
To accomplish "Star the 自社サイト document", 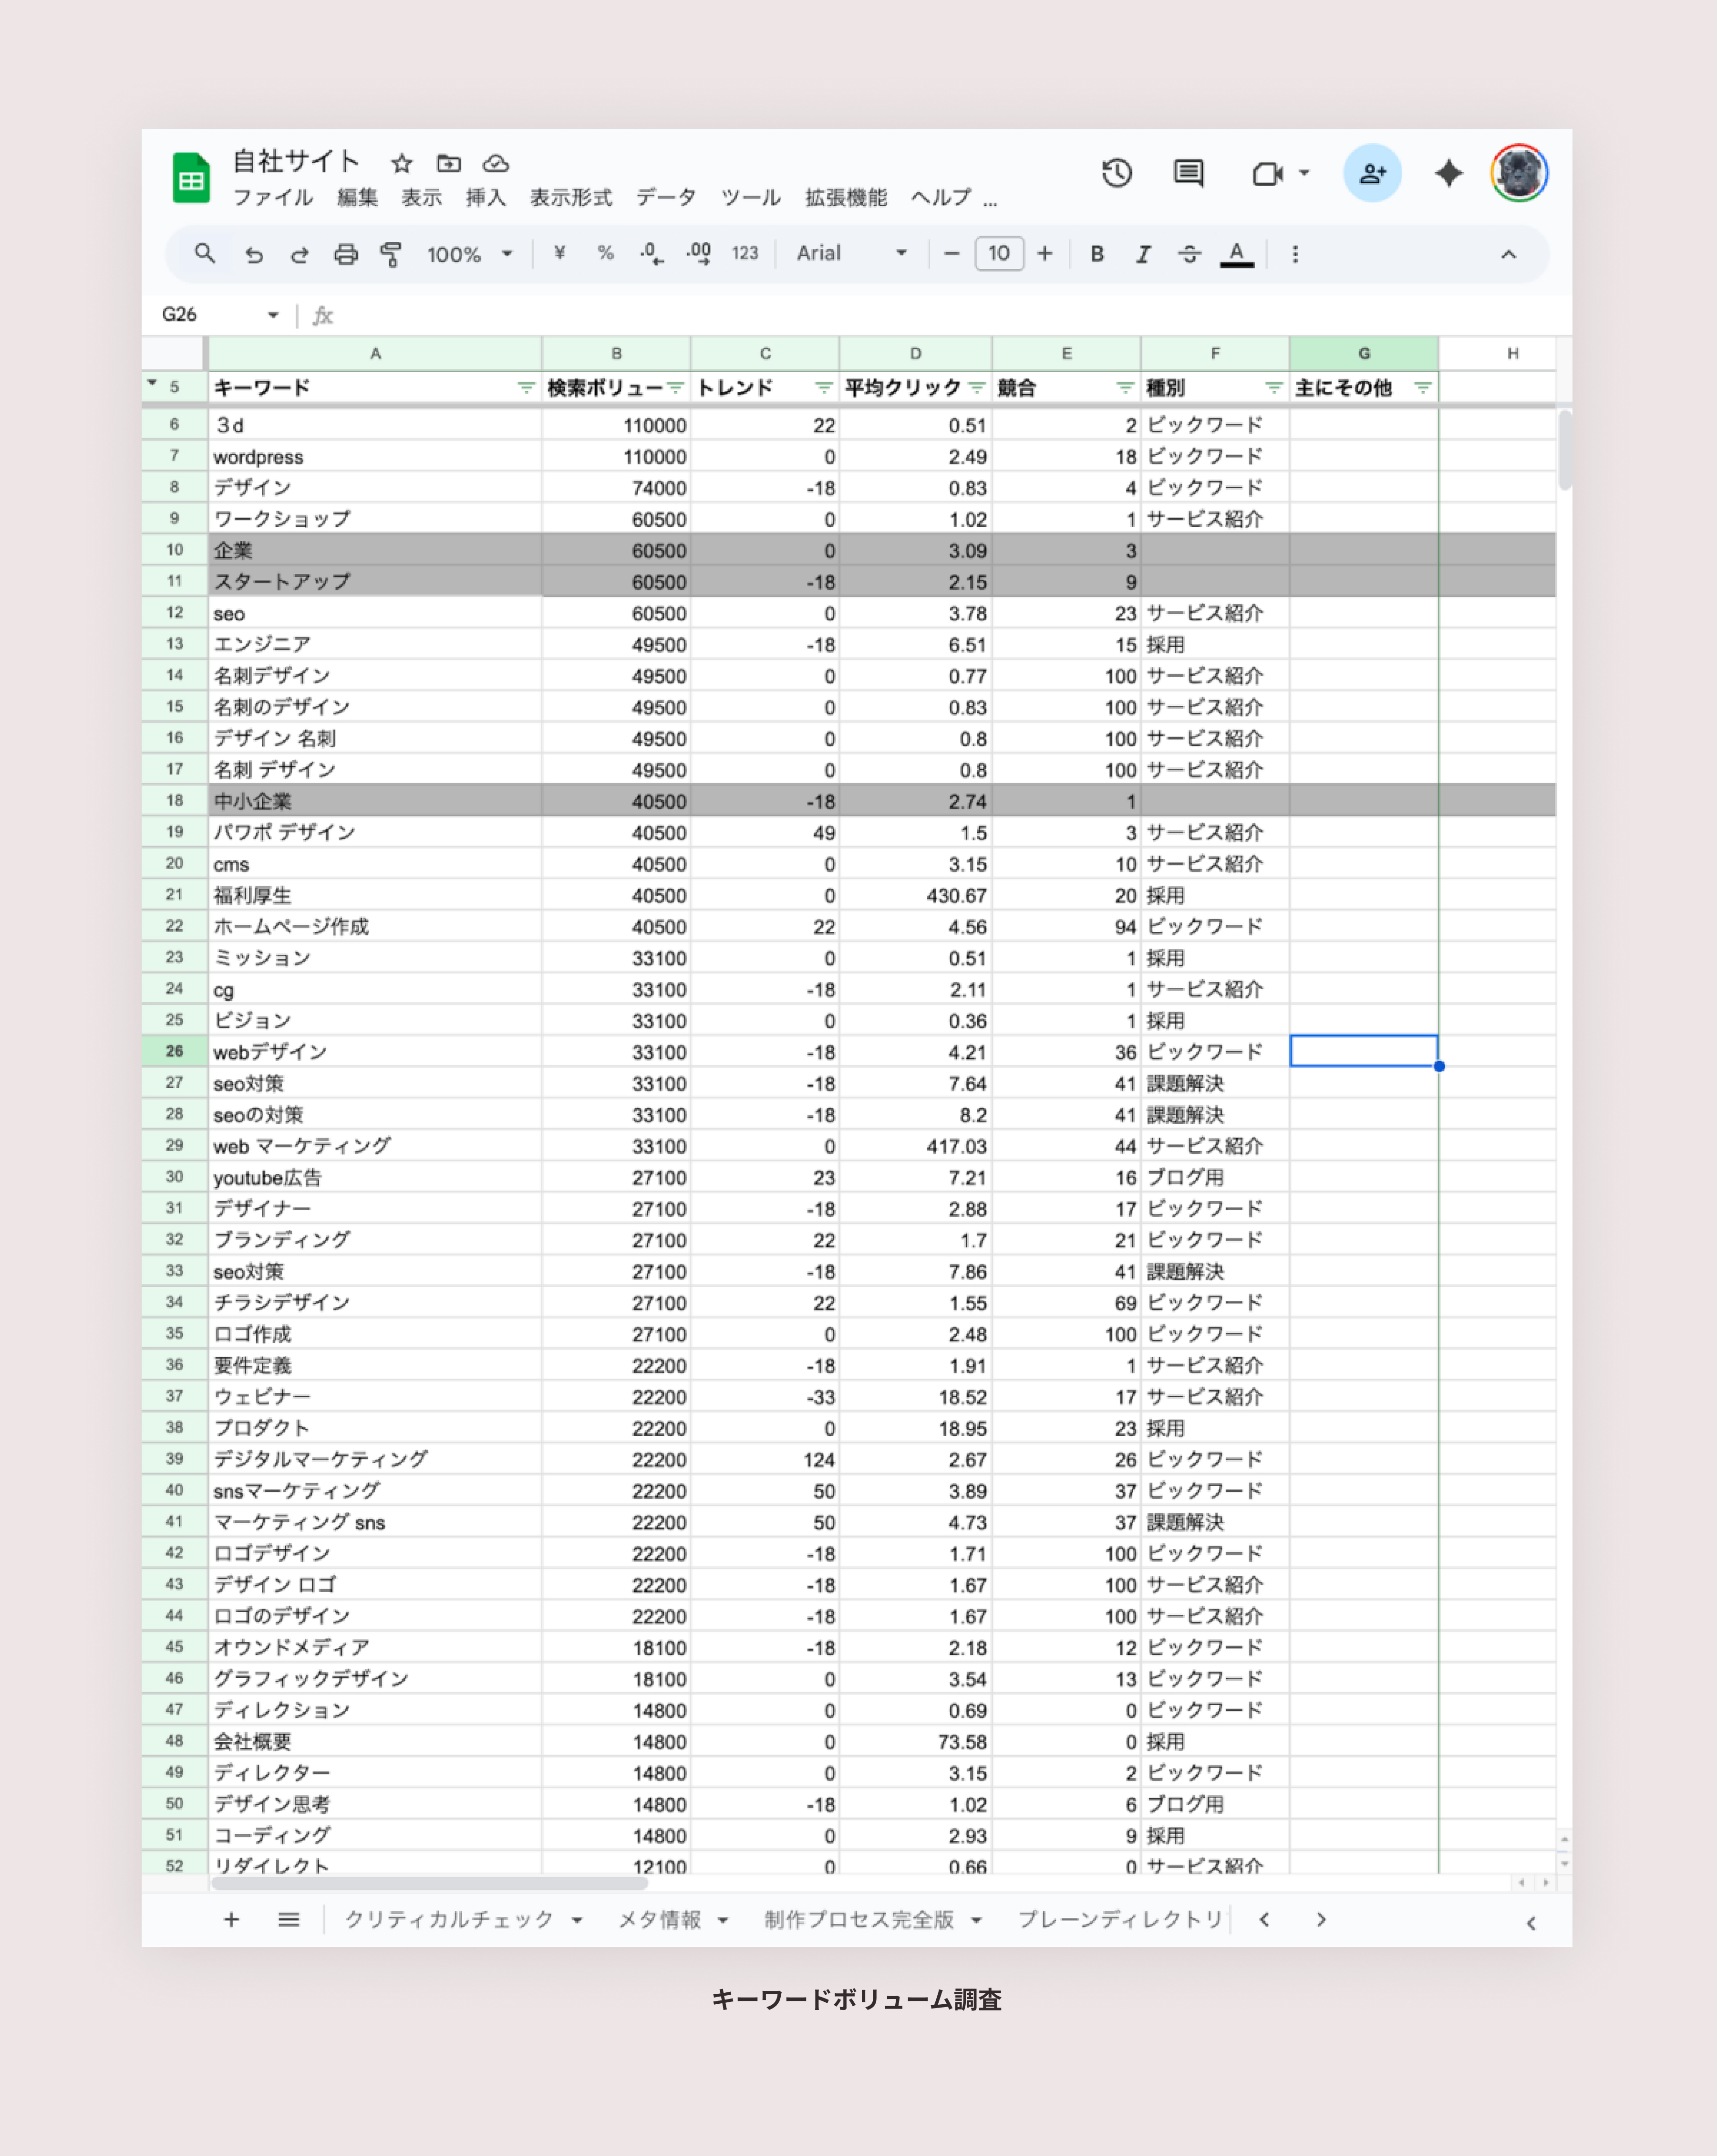I will coord(402,163).
